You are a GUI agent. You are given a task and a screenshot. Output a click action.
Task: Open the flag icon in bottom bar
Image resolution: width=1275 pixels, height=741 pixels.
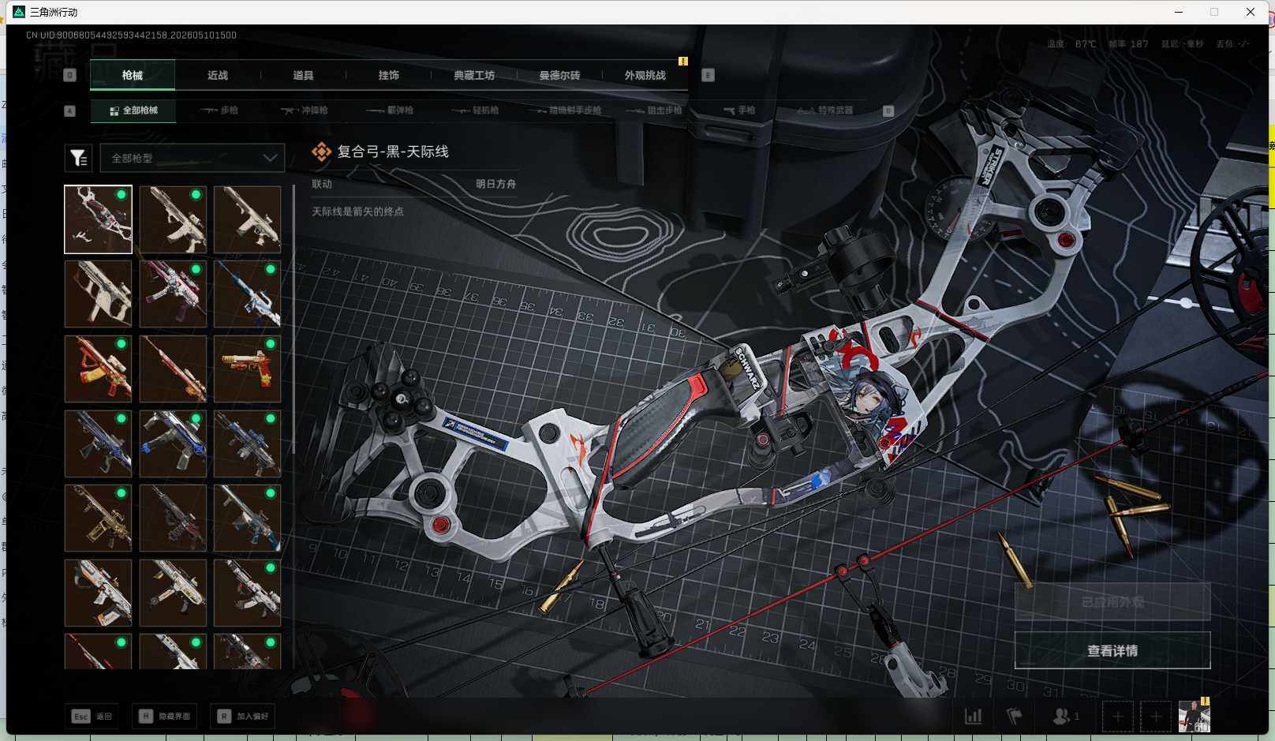pyautogui.click(x=1015, y=717)
